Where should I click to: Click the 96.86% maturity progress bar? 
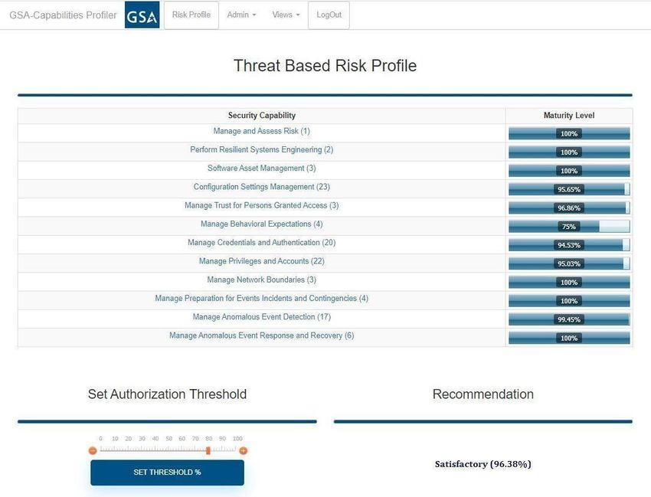(x=569, y=208)
